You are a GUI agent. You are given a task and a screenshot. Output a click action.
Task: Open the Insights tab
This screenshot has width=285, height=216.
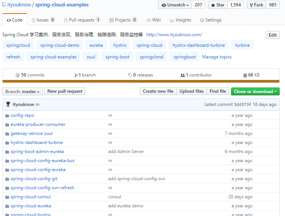pyautogui.click(x=180, y=20)
